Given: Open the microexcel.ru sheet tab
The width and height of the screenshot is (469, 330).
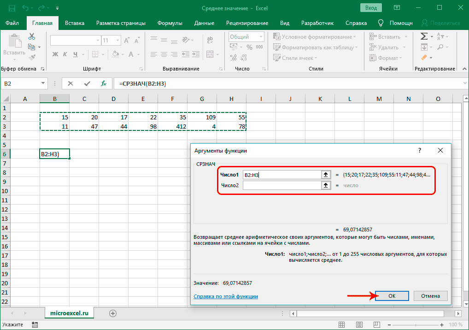Looking at the screenshot, I should coord(69,313).
